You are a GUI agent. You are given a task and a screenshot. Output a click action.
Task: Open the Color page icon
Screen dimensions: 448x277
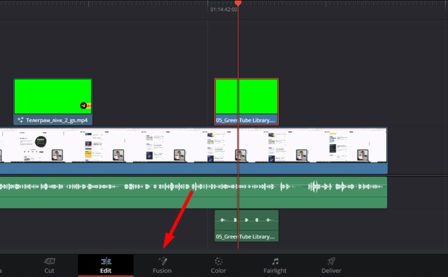point(219,261)
